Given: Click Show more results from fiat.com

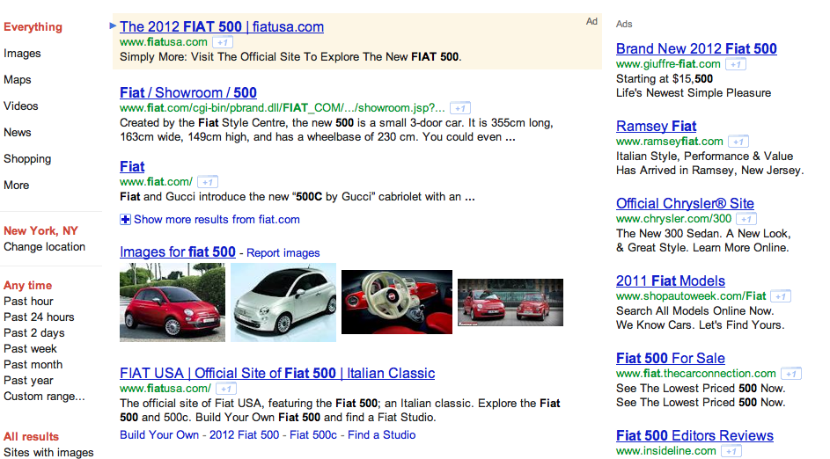Looking at the screenshot, I should tap(217, 220).
